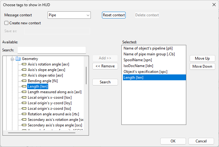This screenshot has height=147, width=219.
Task: Click the Geometry folder icon
Action: pos(18,59)
